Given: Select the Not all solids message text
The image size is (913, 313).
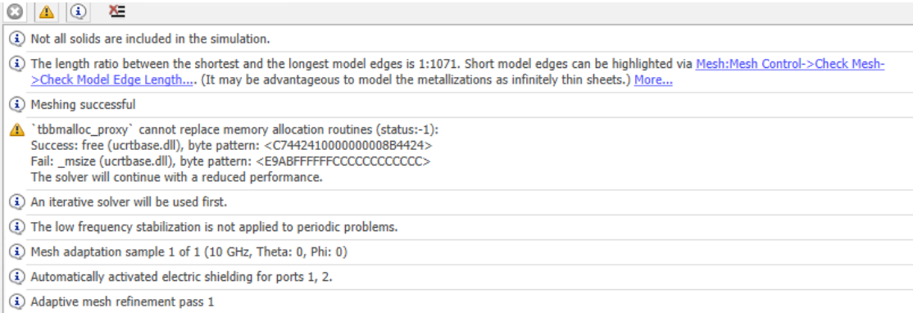Looking at the screenshot, I should 150,39.
